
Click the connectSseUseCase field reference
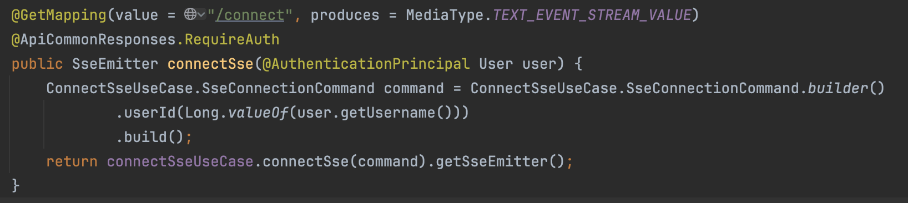(180, 161)
